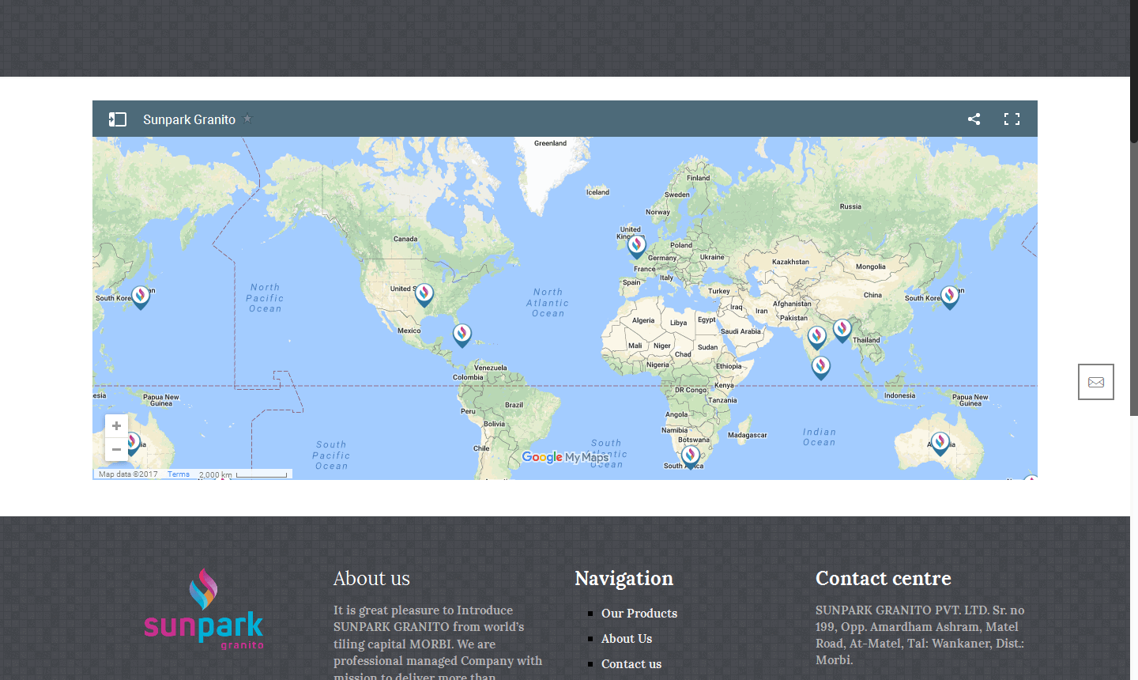
Task: Click the Canada label on map
Action: click(x=405, y=239)
